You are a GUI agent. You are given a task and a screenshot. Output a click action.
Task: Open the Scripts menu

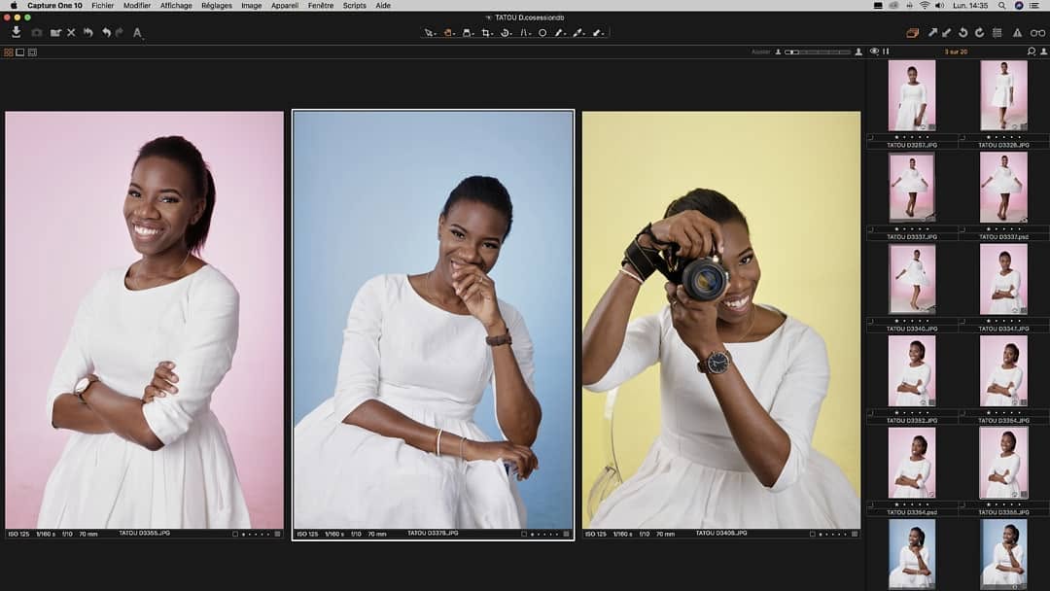point(354,6)
